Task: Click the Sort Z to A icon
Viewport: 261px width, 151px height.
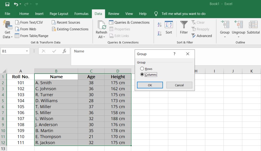Action: click(159, 34)
